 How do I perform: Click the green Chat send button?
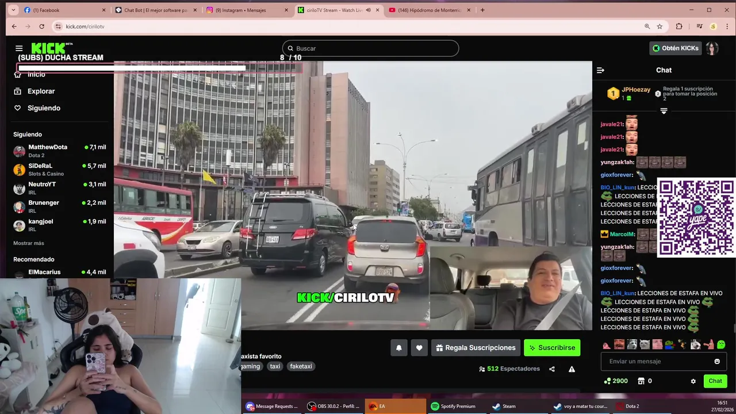(x=715, y=381)
